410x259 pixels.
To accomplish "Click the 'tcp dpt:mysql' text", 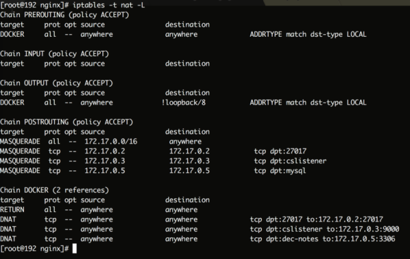I will coord(279,171).
